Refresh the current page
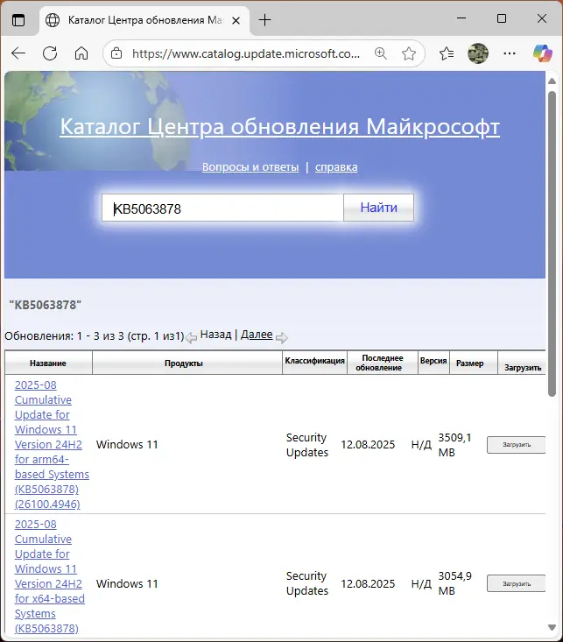The height and width of the screenshot is (642, 563). pyautogui.click(x=50, y=53)
